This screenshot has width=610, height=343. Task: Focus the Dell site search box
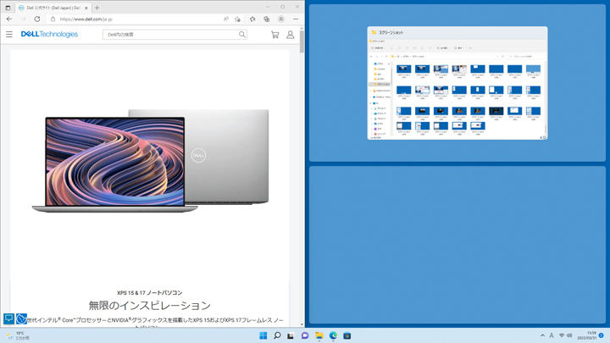click(x=175, y=35)
